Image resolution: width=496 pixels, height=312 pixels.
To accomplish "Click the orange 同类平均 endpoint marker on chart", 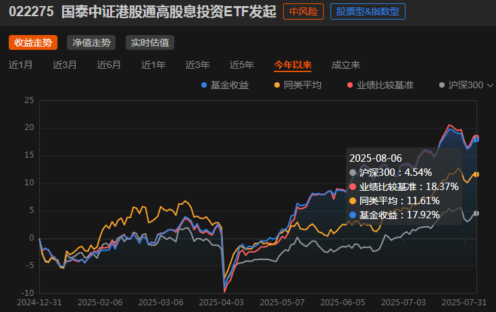I will coord(476,175).
